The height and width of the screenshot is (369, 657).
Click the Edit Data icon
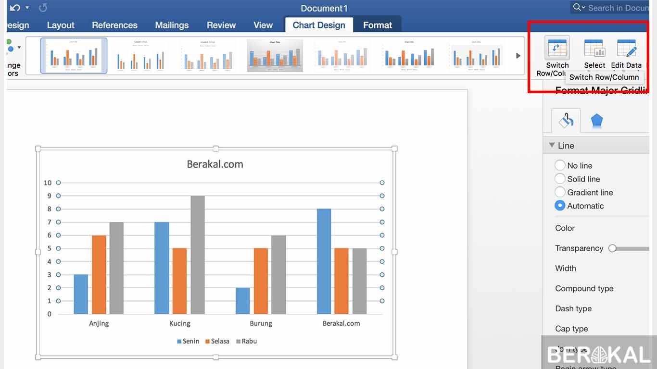(x=626, y=49)
